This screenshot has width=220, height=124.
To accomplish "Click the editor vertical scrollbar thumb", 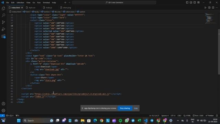I will pyautogui.click(x=219, y=52).
